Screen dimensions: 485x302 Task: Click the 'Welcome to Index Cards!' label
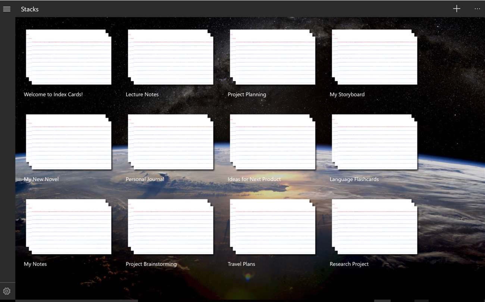coord(53,94)
